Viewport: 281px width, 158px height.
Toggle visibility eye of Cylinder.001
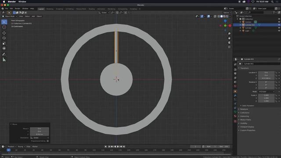[279, 25]
